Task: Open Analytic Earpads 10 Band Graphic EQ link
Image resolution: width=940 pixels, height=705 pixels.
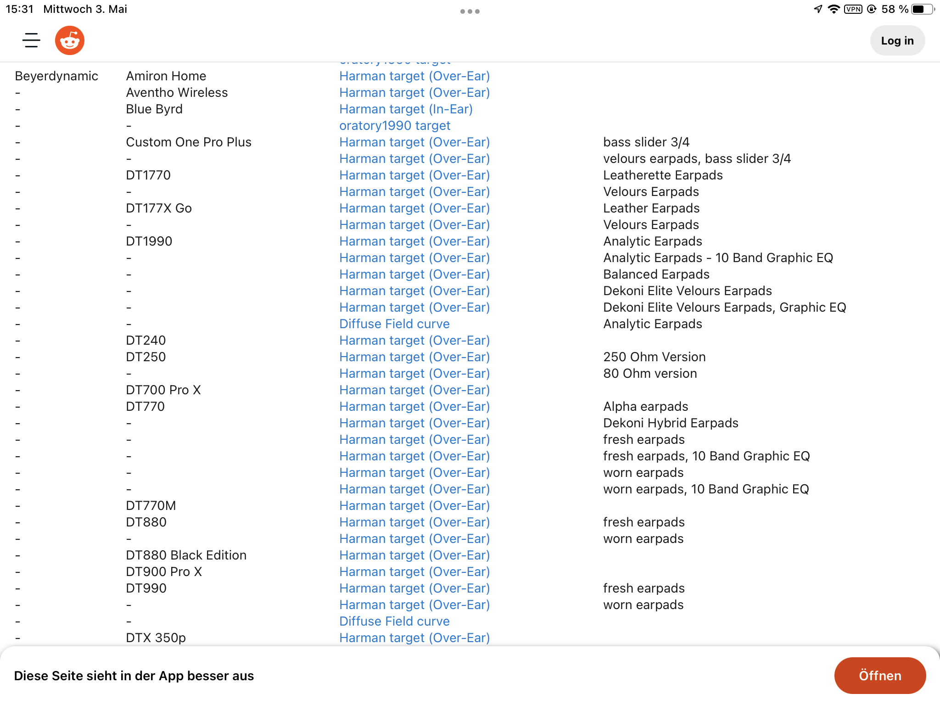Action: 414,258
